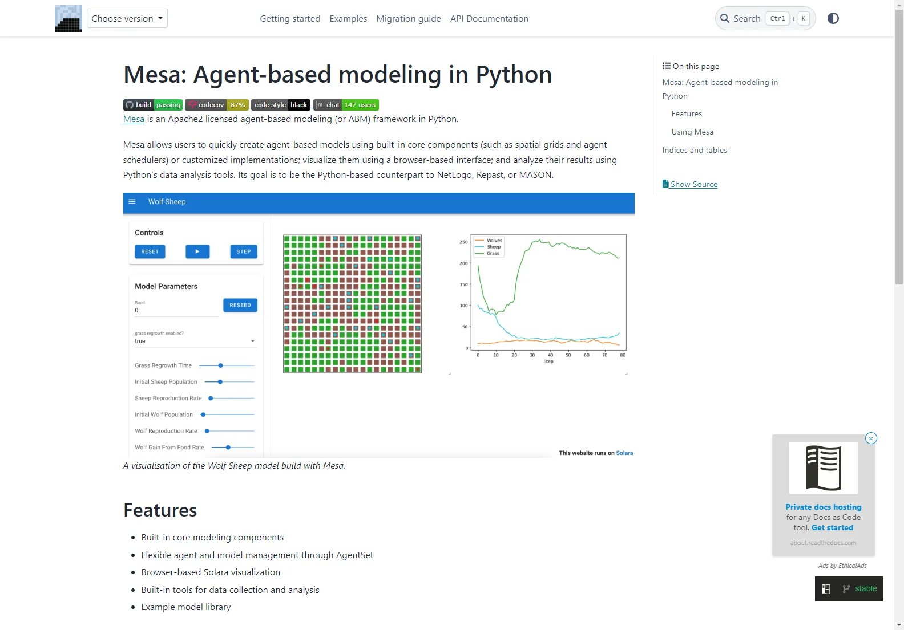Viewport: 904px width, 630px height.
Task: Click the codecov 87% badge
Action: click(217, 105)
